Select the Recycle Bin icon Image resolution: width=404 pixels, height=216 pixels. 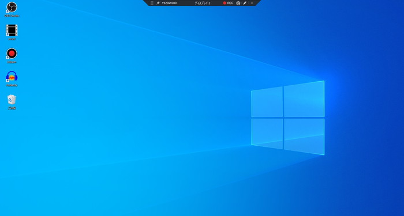(x=12, y=102)
